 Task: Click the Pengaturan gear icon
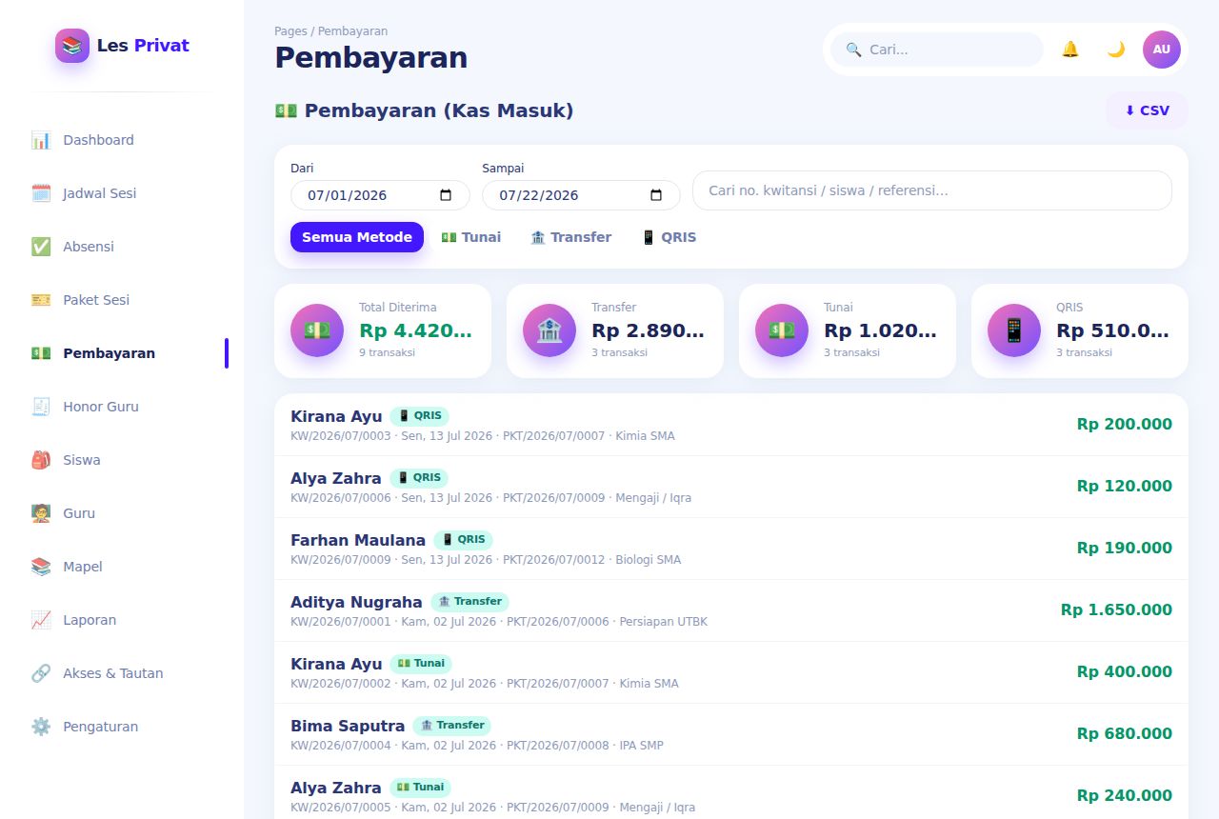pyautogui.click(x=41, y=727)
